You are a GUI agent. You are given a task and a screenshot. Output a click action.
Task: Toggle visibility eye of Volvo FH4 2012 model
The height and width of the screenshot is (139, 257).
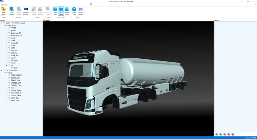pos(4,23)
